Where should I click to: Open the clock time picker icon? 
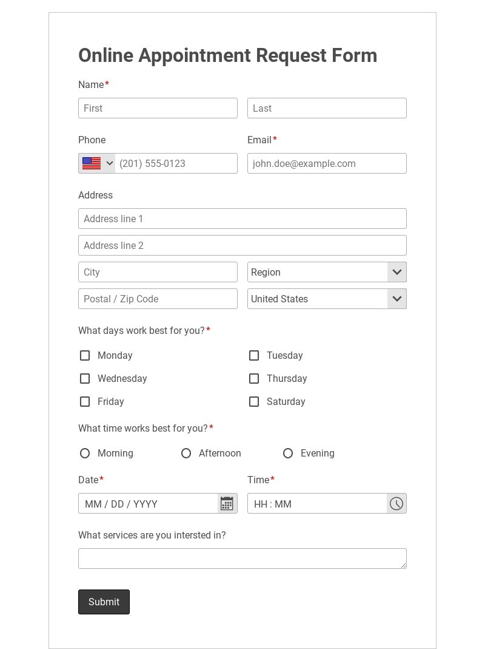[x=396, y=503]
